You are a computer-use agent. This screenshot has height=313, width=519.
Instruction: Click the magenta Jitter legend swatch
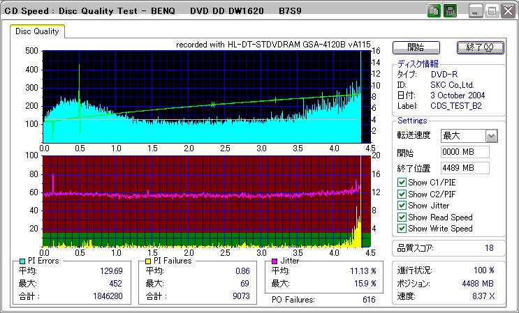[x=275, y=261]
